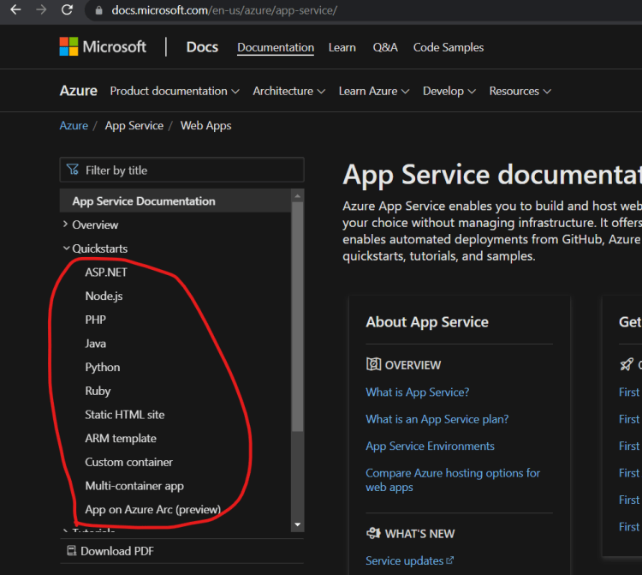Image resolution: width=642 pixels, height=575 pixels.
Task: Open the ARM template quickstart
Action: [121, 439]
